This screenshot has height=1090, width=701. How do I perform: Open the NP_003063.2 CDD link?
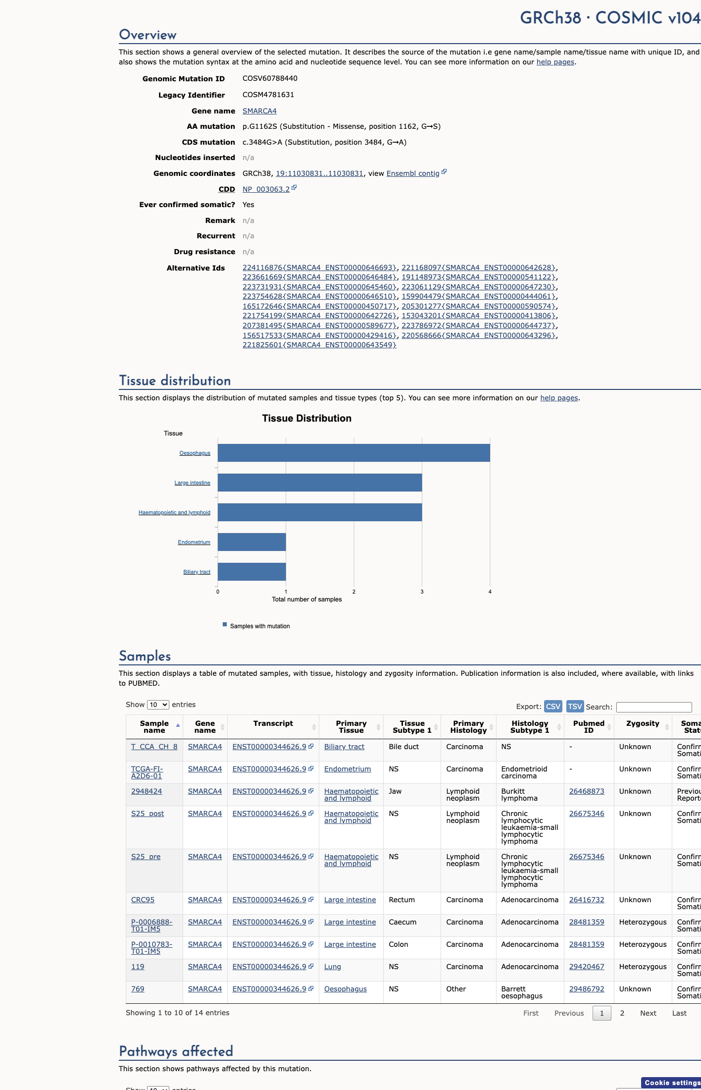[x=266, y=189]
